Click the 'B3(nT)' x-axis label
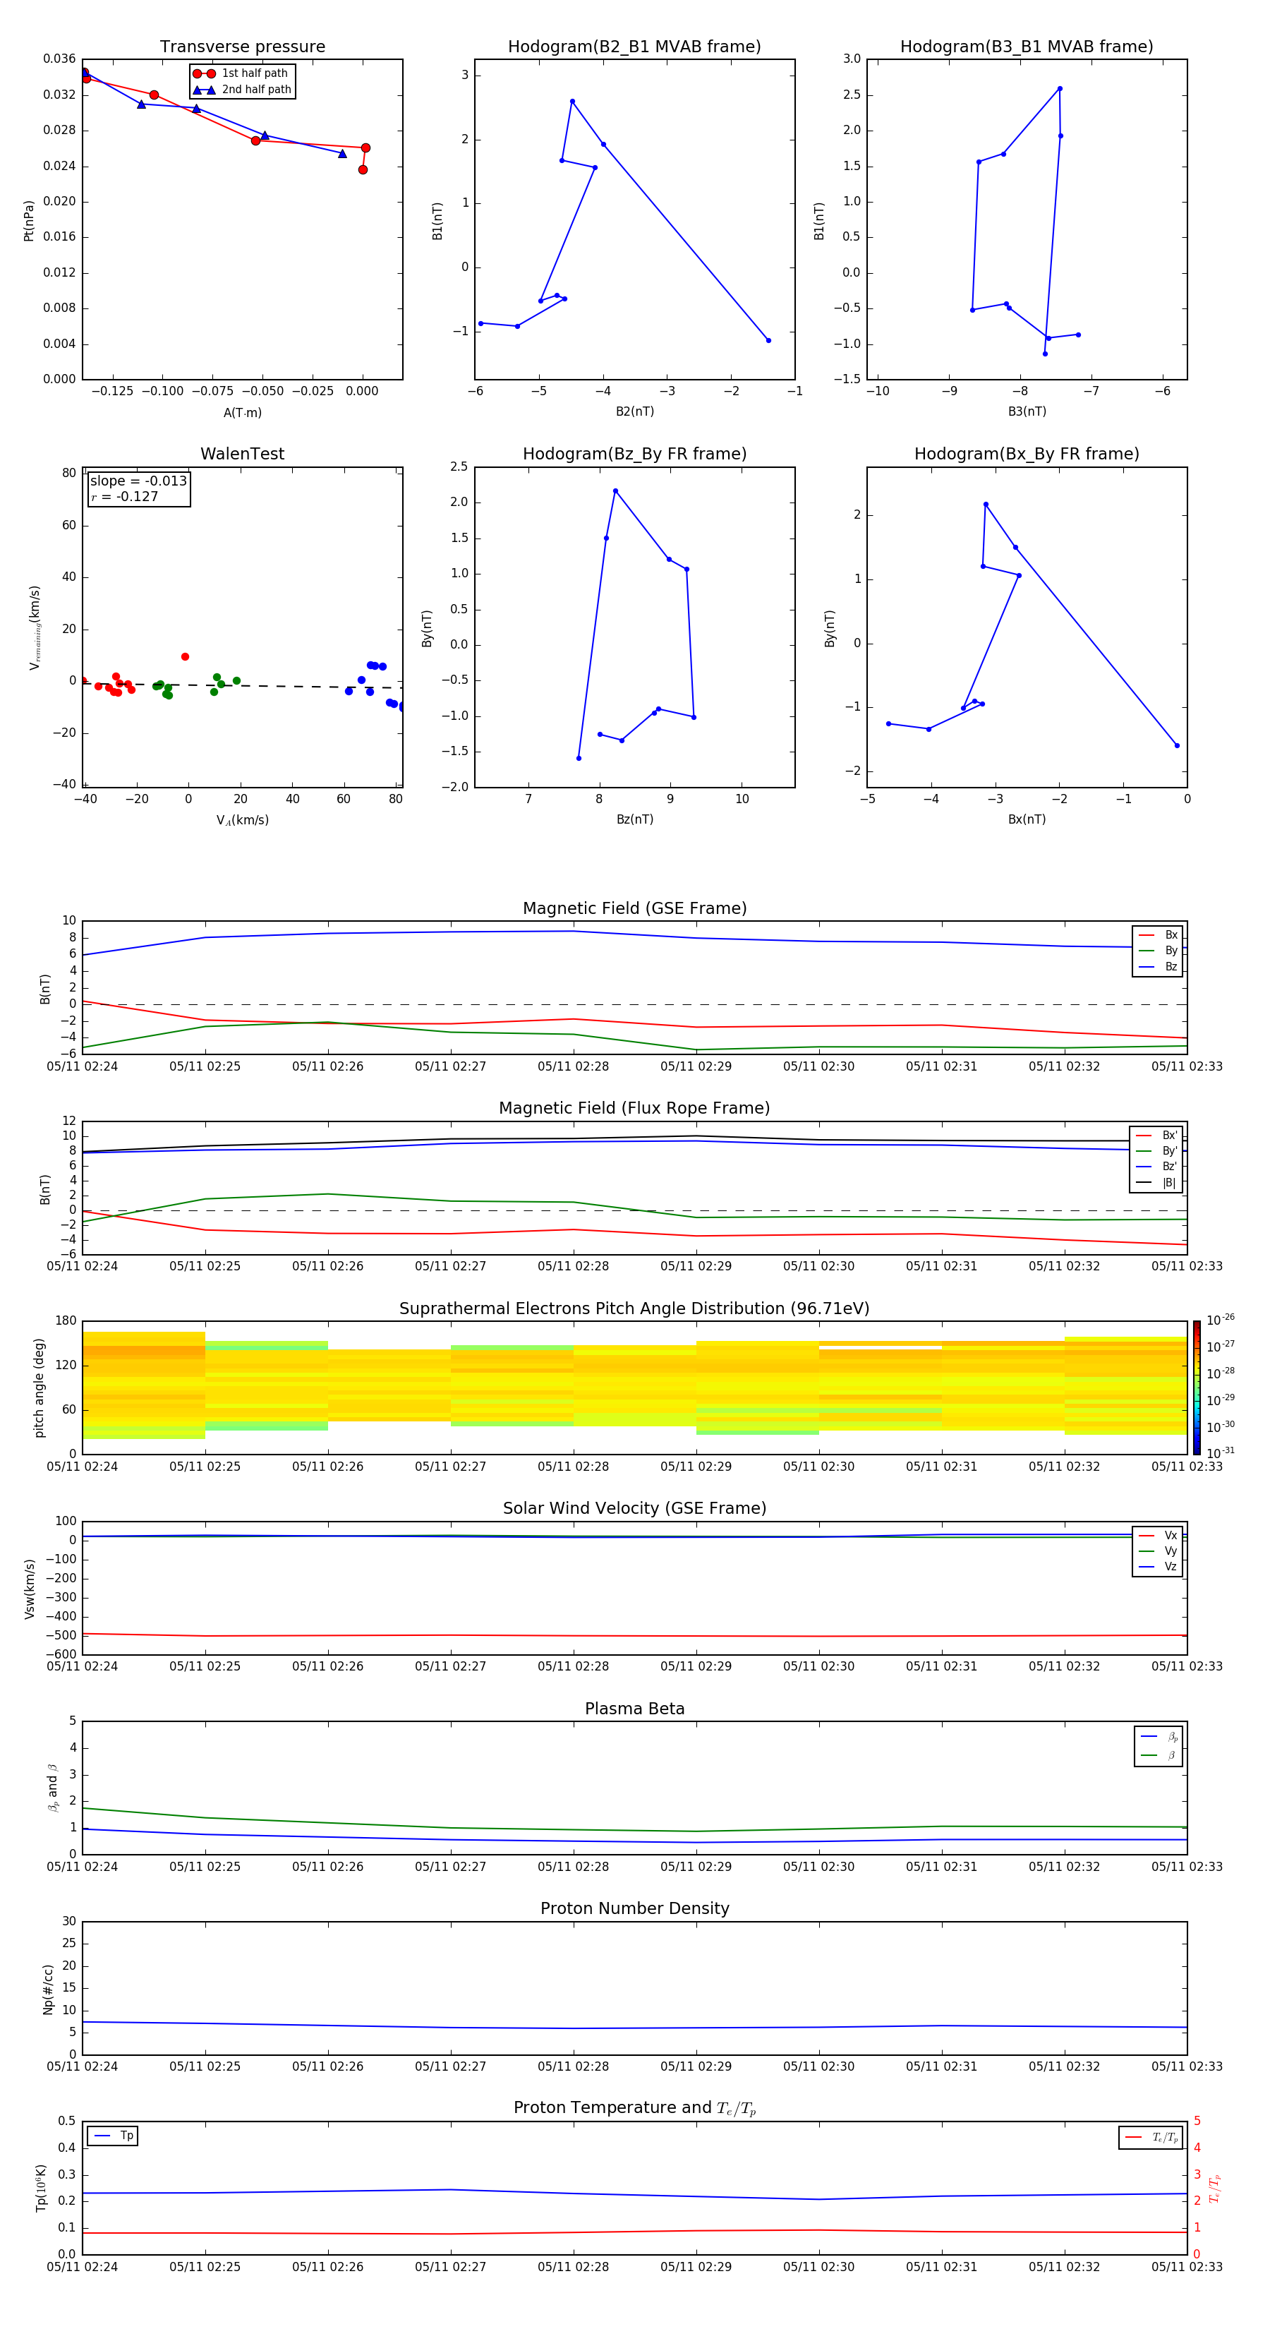 [x=1027, y=411]
